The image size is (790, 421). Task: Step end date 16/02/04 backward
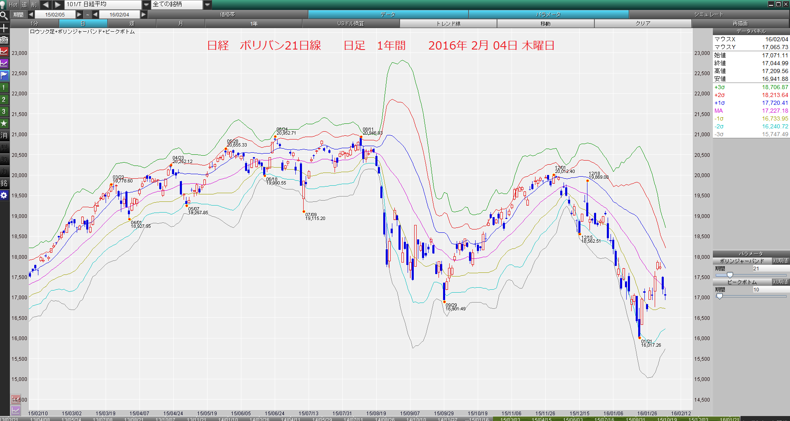pos(95,14)
